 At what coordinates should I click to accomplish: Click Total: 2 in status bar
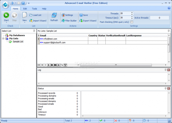coord(68,121)
